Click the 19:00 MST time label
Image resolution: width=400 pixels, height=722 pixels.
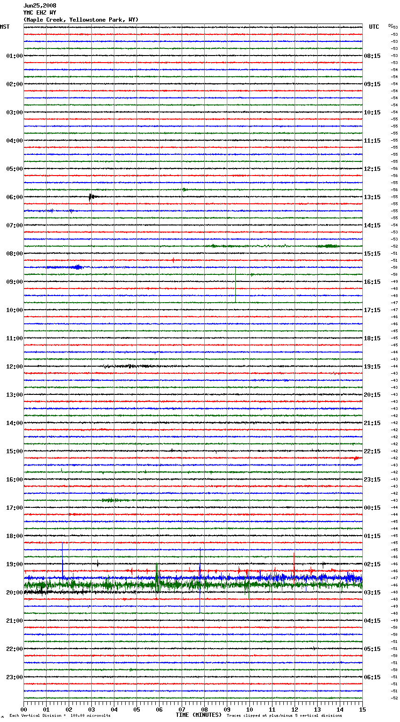coord(15,564)
